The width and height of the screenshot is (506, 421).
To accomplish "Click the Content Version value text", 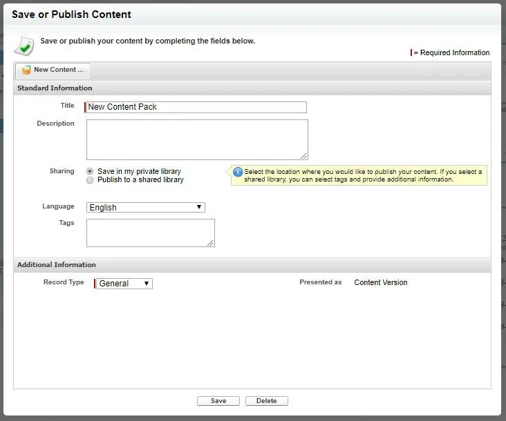I will [x=381, y=282].
